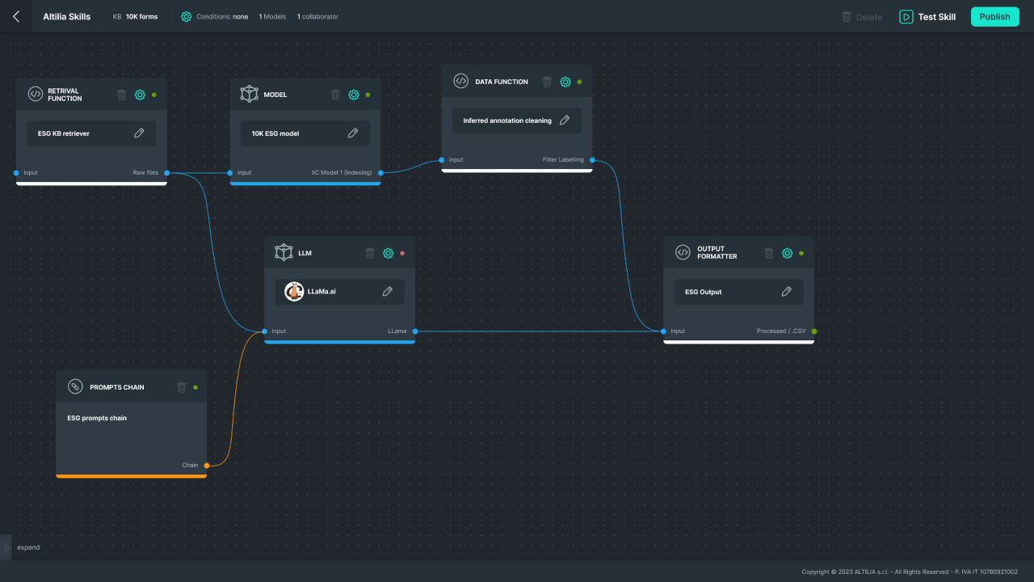Screen dimensions: 1034x582
Task: Click the LLM cube icon
Action: click(x=284, y=252)
